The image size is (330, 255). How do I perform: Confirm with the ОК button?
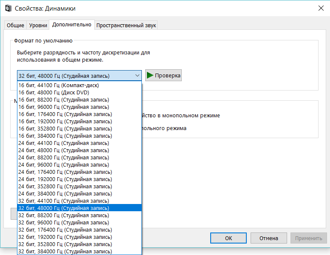click(x=228, y=238)
